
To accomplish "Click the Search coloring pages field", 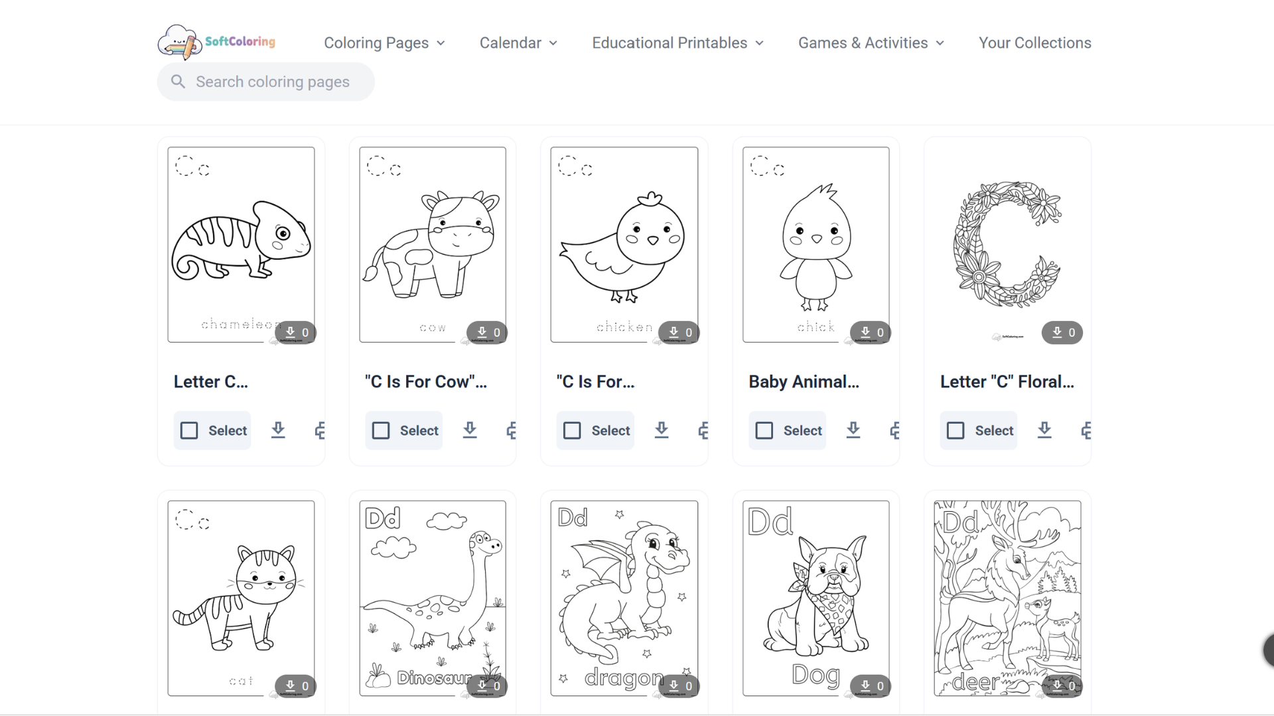I will [266, 82].
